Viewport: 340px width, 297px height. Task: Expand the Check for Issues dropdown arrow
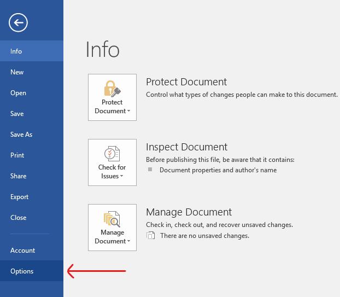[x=122, y=176]
